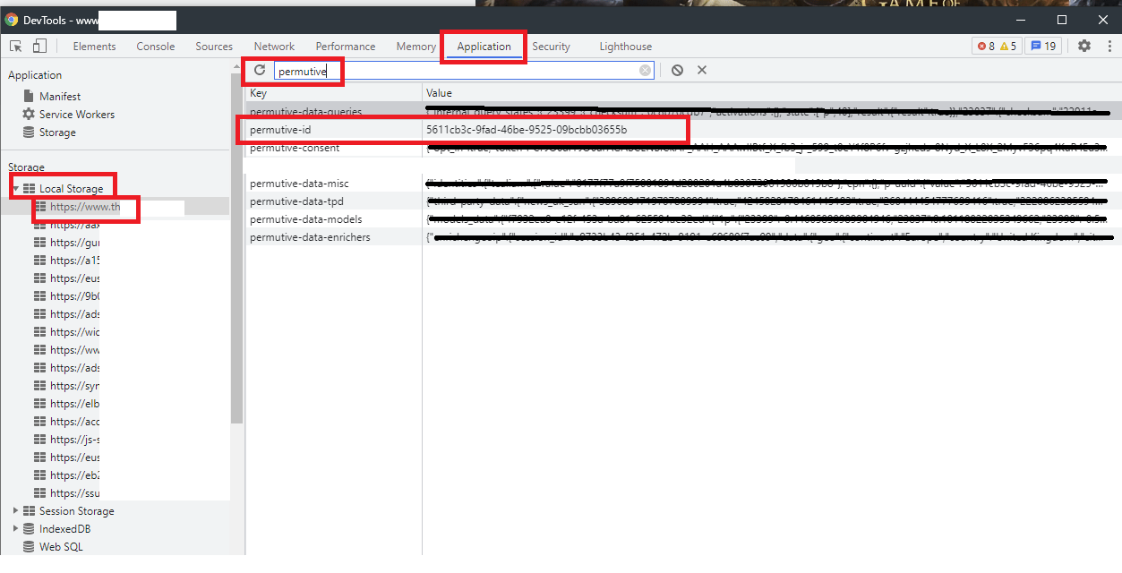The width and height of the screenshot is (1122, 573).
Task: Open the Network tab
Action: pos(274,47)
